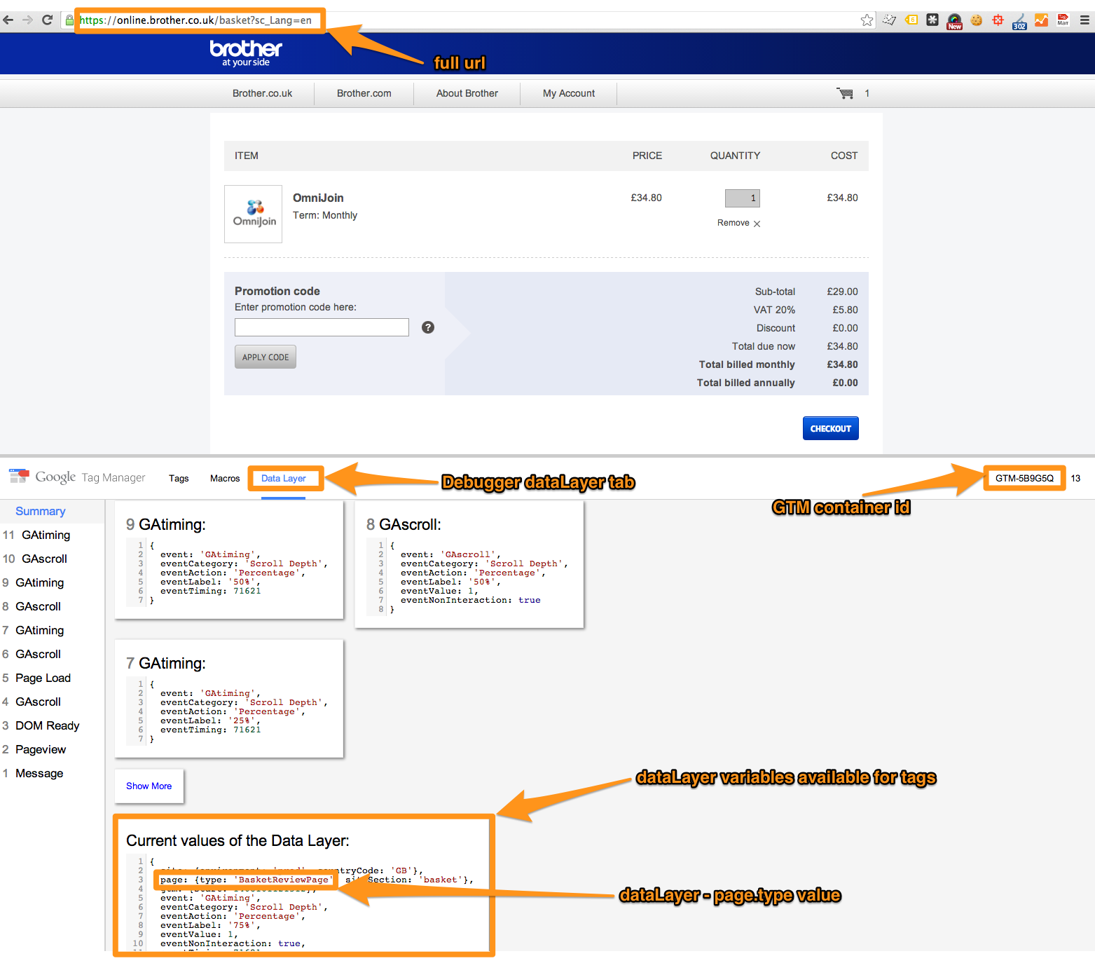
Task: Click the promotion code help question mark
Action: point(428,327)
